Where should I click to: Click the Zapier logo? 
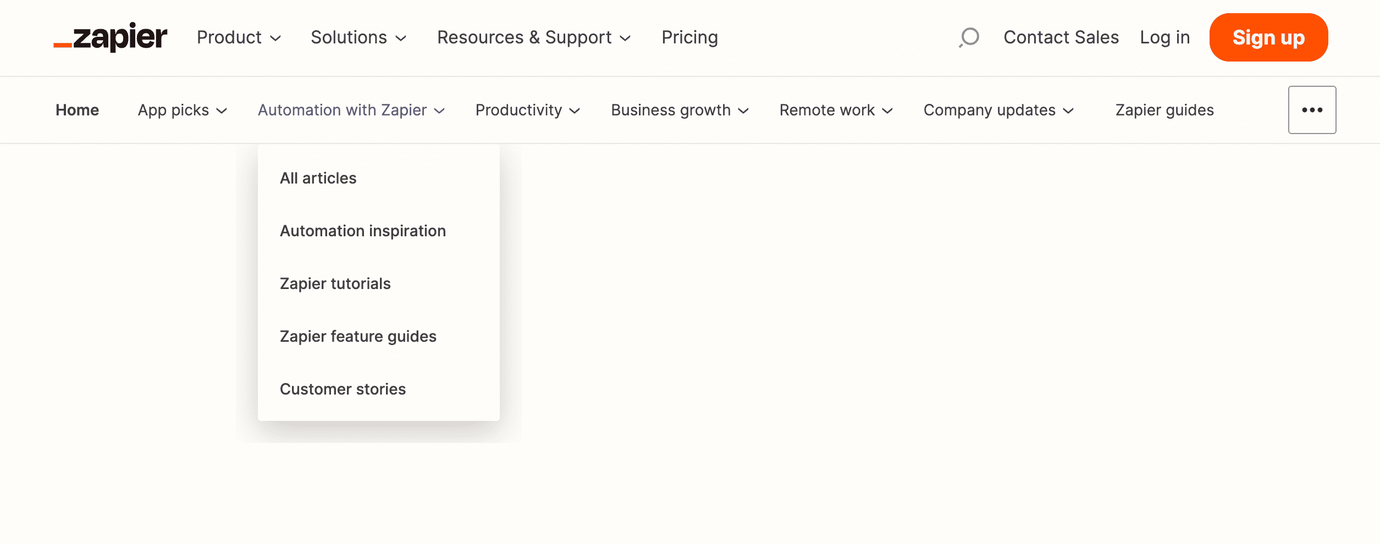pos(110,37)
